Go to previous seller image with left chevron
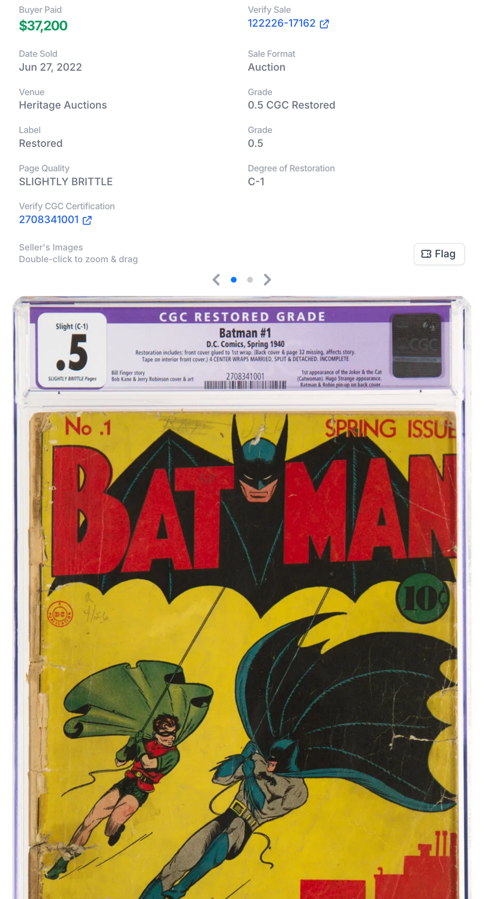The image size is (485, 899). (x=216, y=280)
